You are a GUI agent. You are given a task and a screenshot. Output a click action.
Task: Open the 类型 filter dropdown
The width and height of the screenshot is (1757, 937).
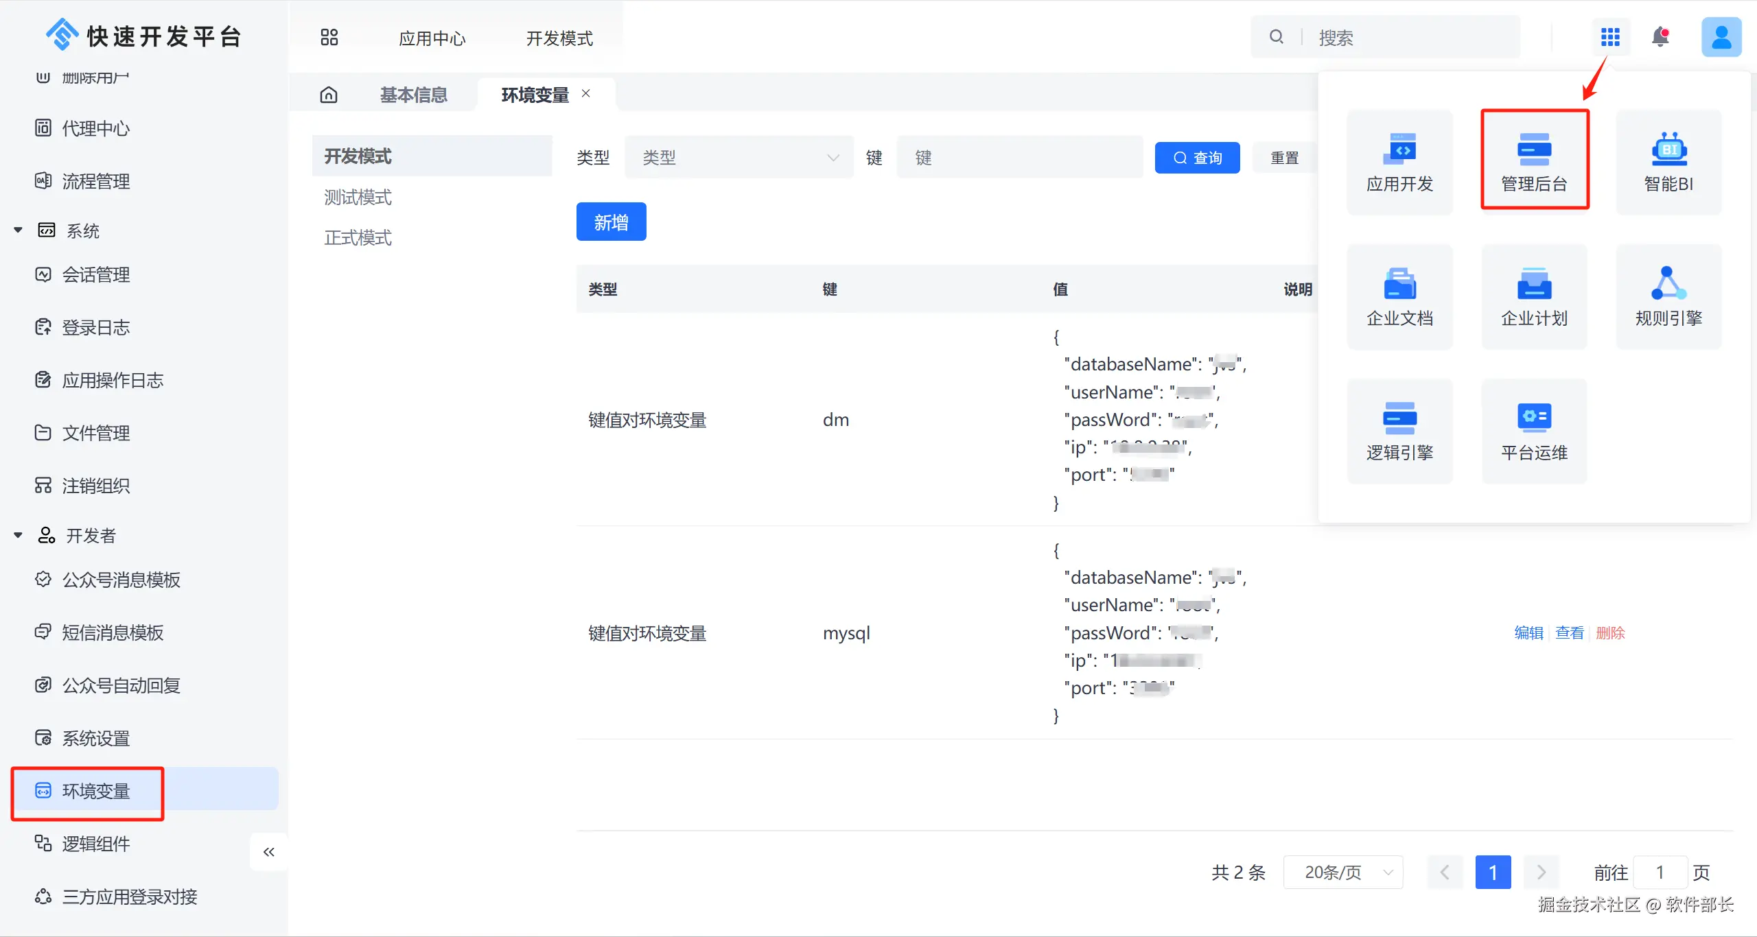(x=739, y=158)
